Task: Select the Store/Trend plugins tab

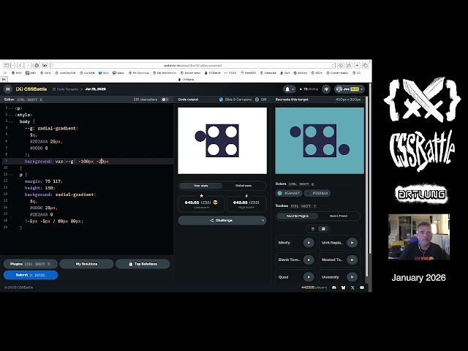Action: pos(339,216)
